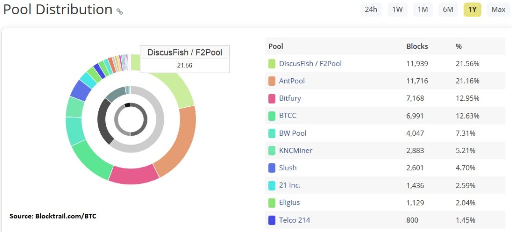Open the KNCMiner pool link
512x235 pixels.
(296, 150)
